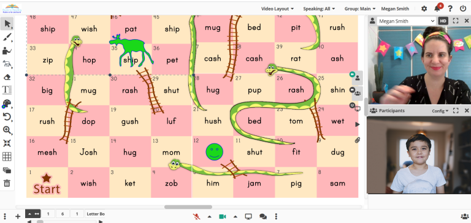Choose the presenter pointing tool
This screenshot has height=223, width=471.
point(7,51)
